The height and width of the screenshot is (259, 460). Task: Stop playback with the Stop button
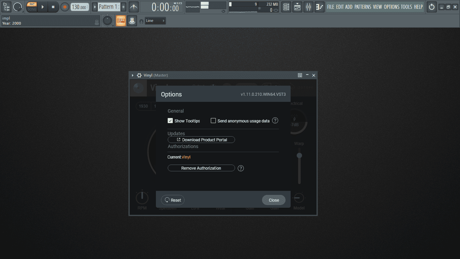(53, 7)
